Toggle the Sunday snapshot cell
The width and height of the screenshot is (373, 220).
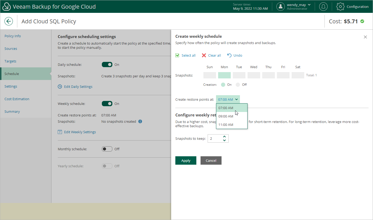pyautogui.click(x=210, y=75)
